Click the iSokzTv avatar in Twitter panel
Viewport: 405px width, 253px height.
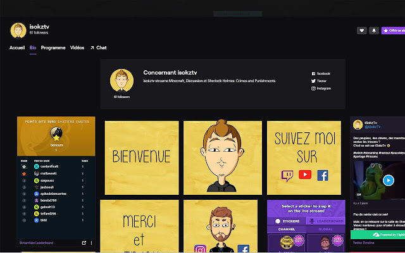(x=358, y=125)
